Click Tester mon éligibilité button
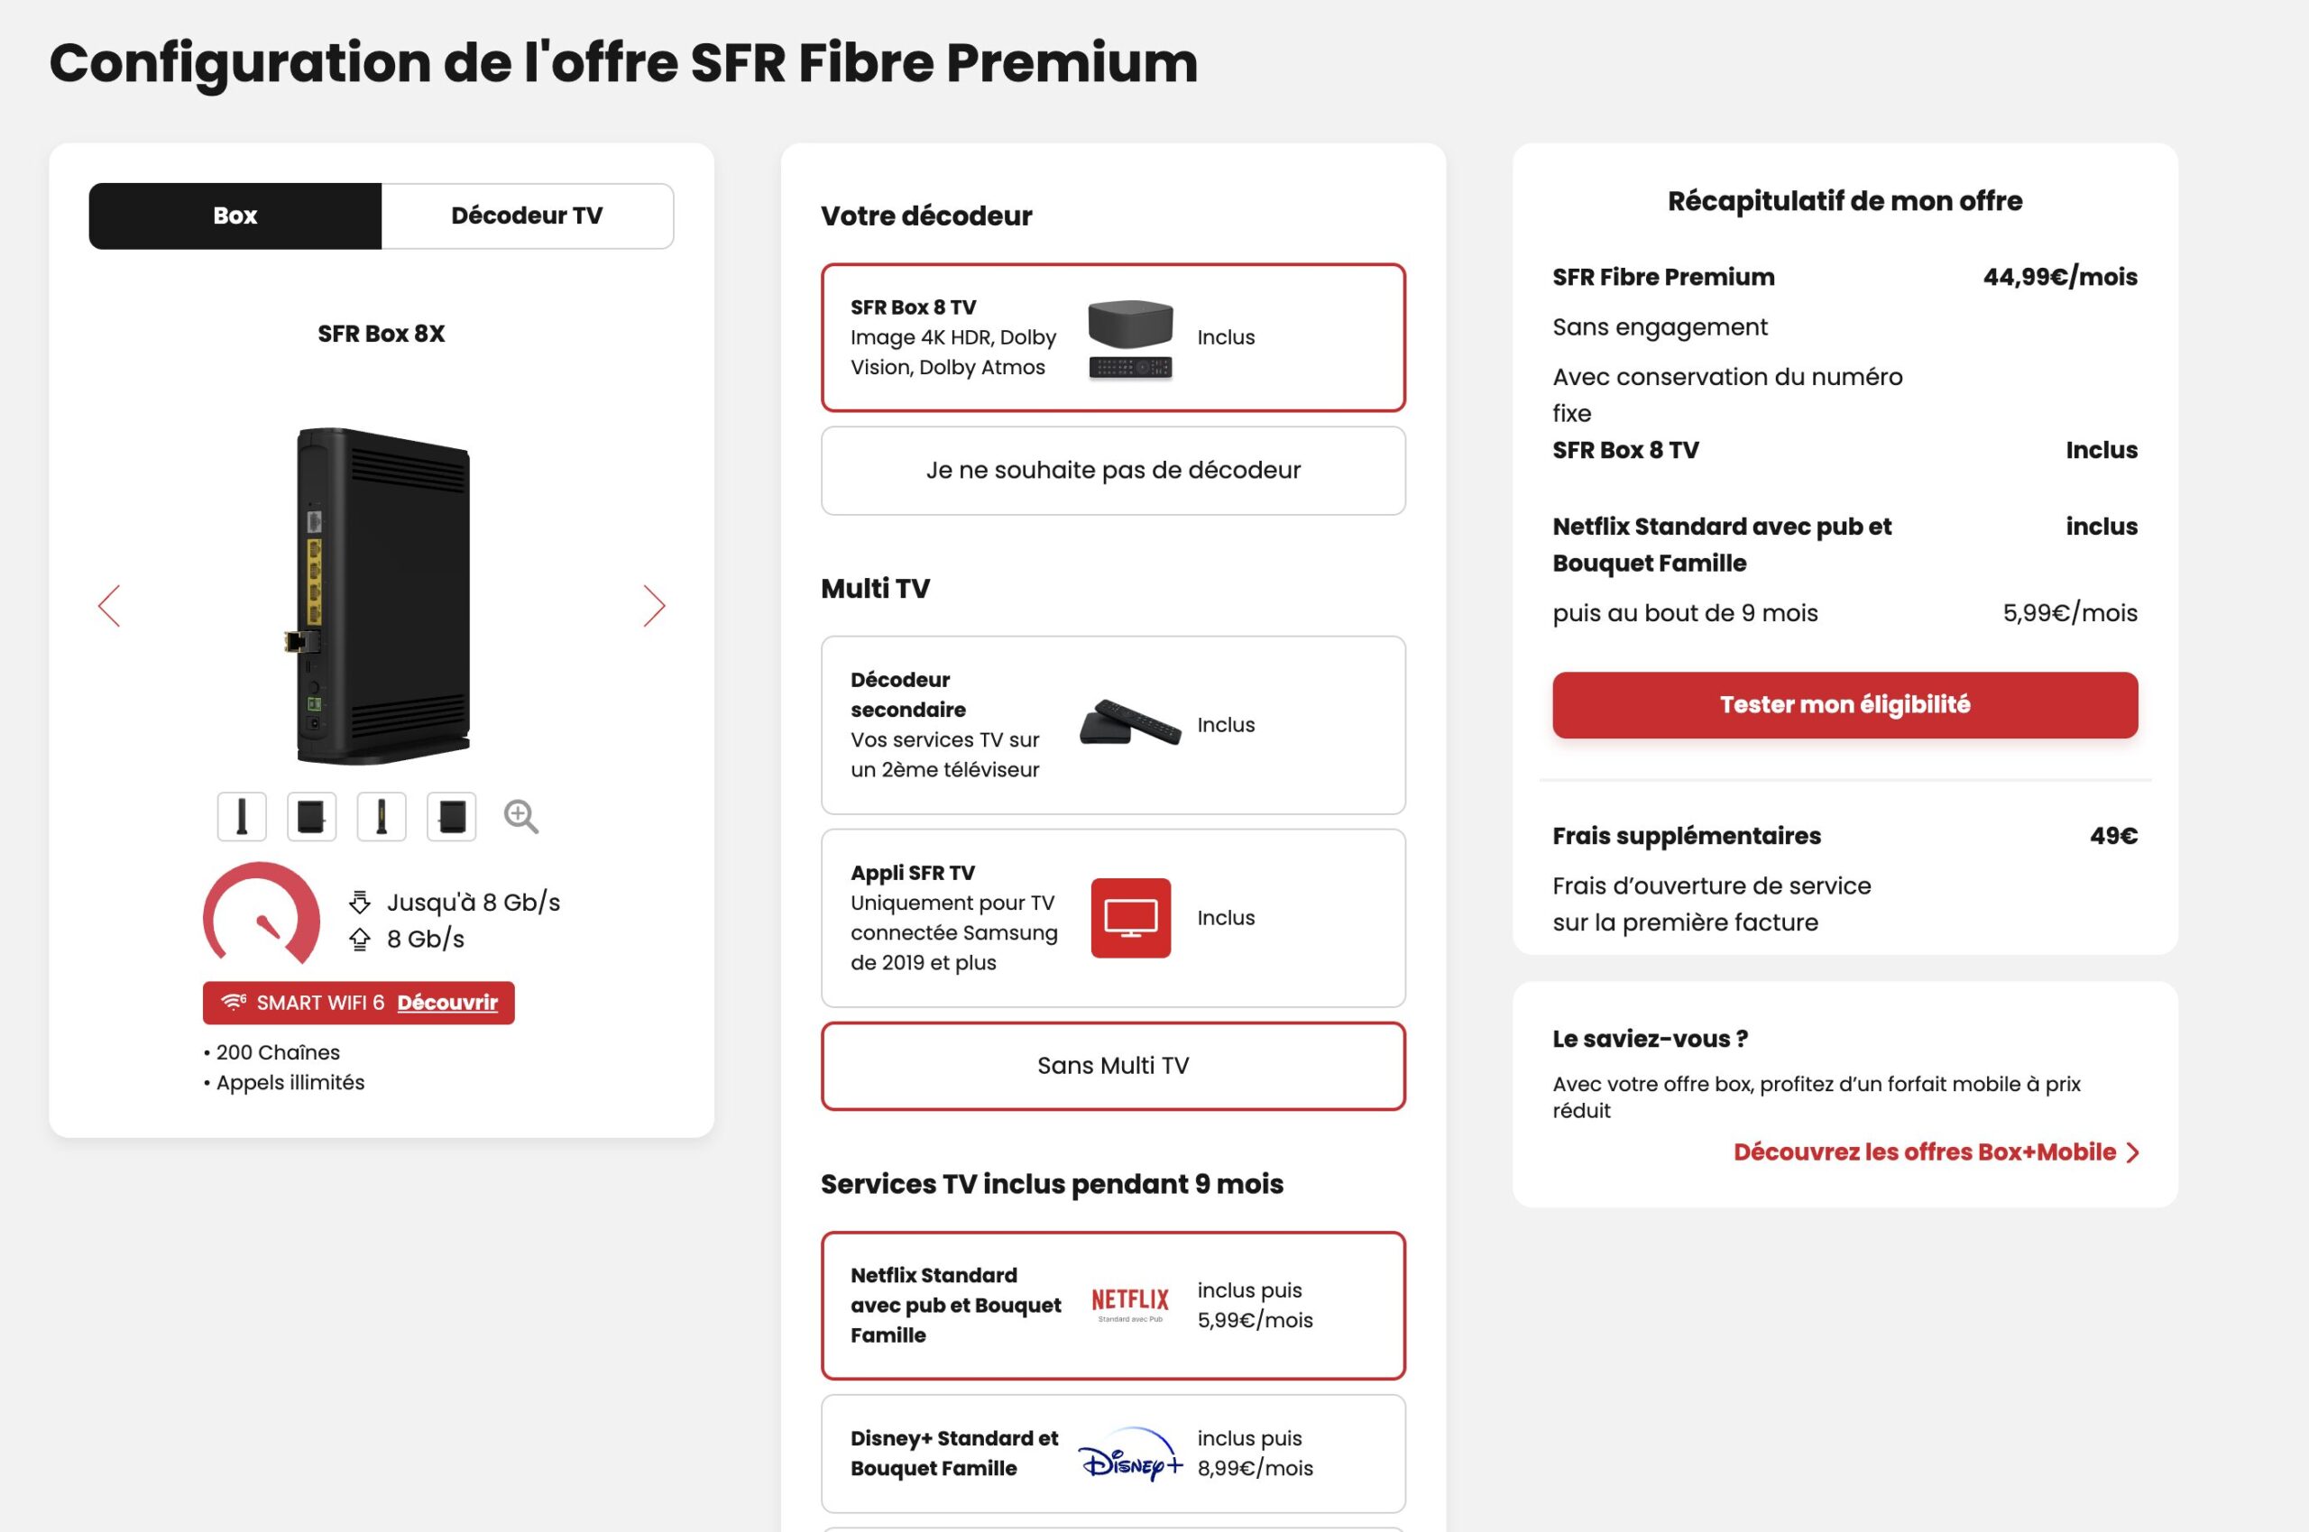This screenshot has width=2309, height=1532. point(1844,704)
